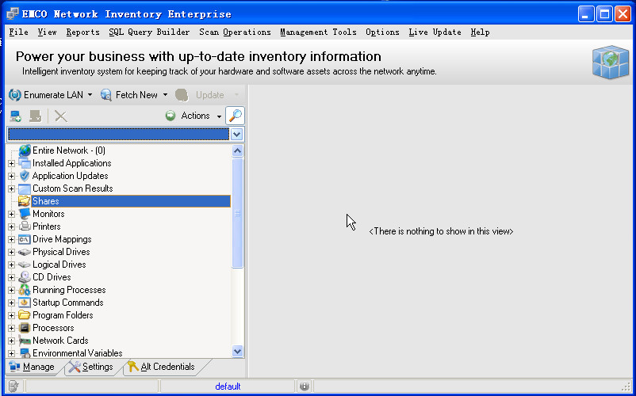This screenshot has width=636, height=396.
Task: Click the Actions button label
Action: 195,116
